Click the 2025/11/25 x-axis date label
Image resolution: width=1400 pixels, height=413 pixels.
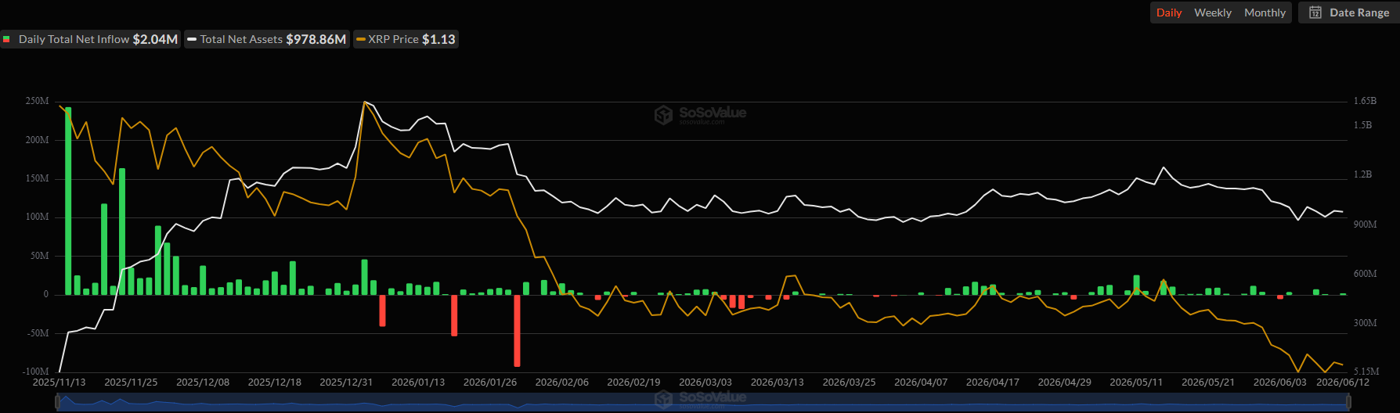tap(131, 382)
